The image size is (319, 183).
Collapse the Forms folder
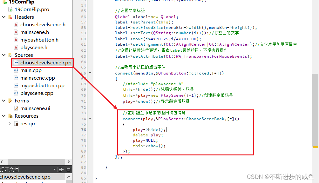(x=4, y=101)
